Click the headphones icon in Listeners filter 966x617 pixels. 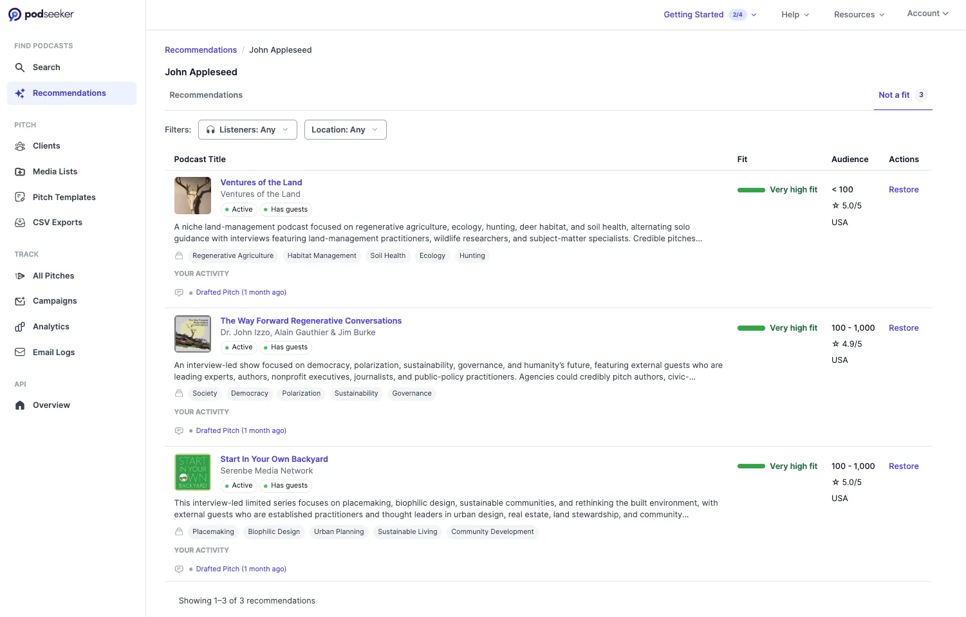(210, 130)
